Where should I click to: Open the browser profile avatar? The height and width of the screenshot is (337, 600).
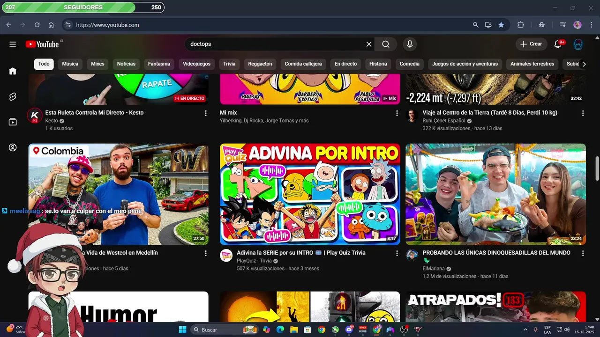tap(577, 25)
